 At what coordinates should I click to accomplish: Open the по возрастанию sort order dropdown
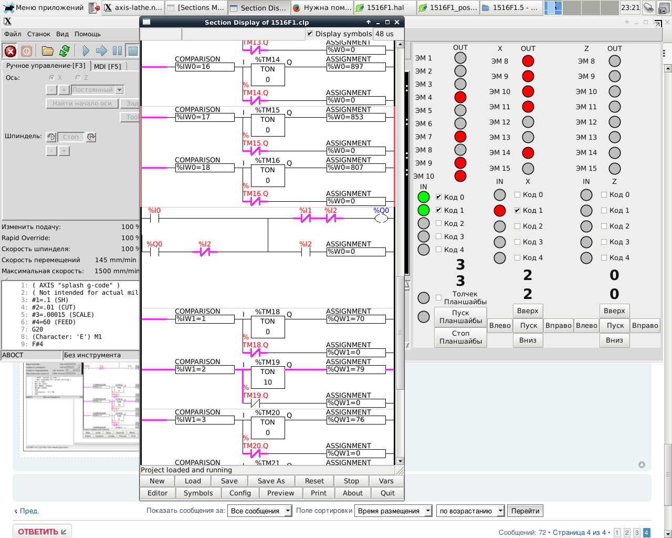point(470,511)
